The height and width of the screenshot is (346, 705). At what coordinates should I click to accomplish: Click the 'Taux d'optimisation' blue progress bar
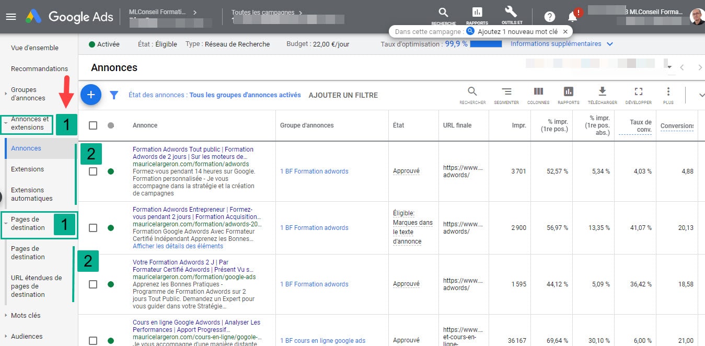tap(486, 44)
